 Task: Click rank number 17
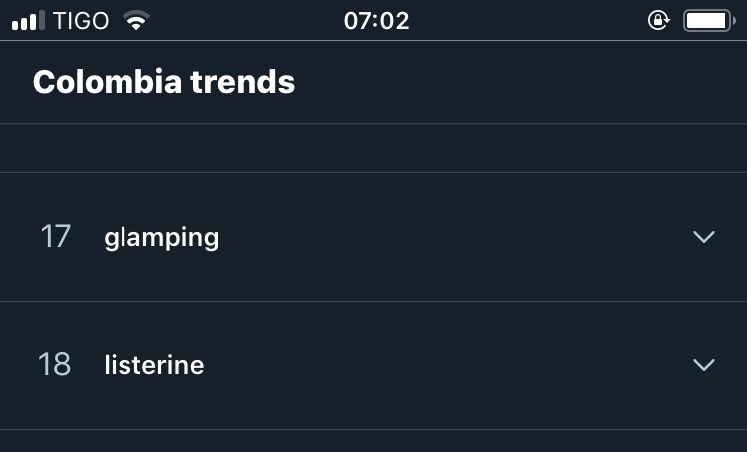55,236
